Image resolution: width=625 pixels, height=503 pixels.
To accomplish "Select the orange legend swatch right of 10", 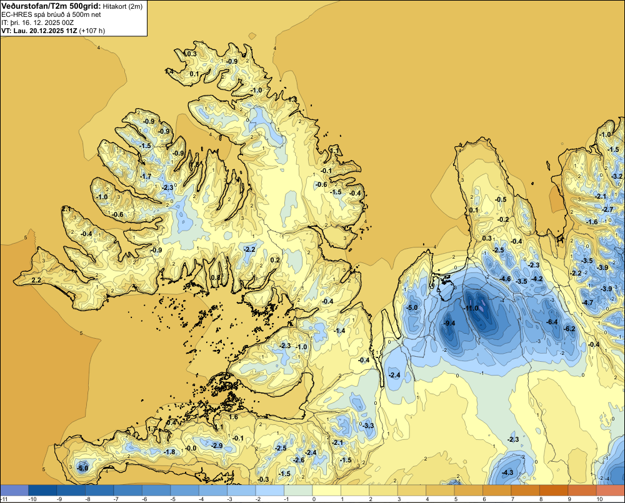I will 611,490.
